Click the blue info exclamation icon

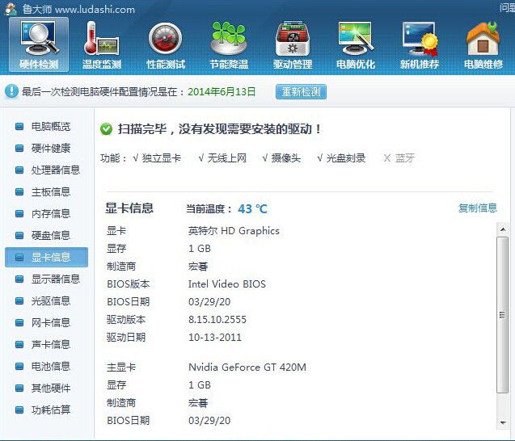[11, 91]
